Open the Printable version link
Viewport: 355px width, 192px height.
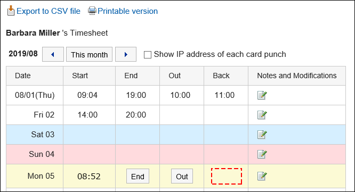click(128, 11)
